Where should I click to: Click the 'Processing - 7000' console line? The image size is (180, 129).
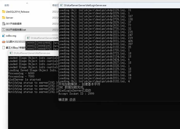click(x=21, y=76)
